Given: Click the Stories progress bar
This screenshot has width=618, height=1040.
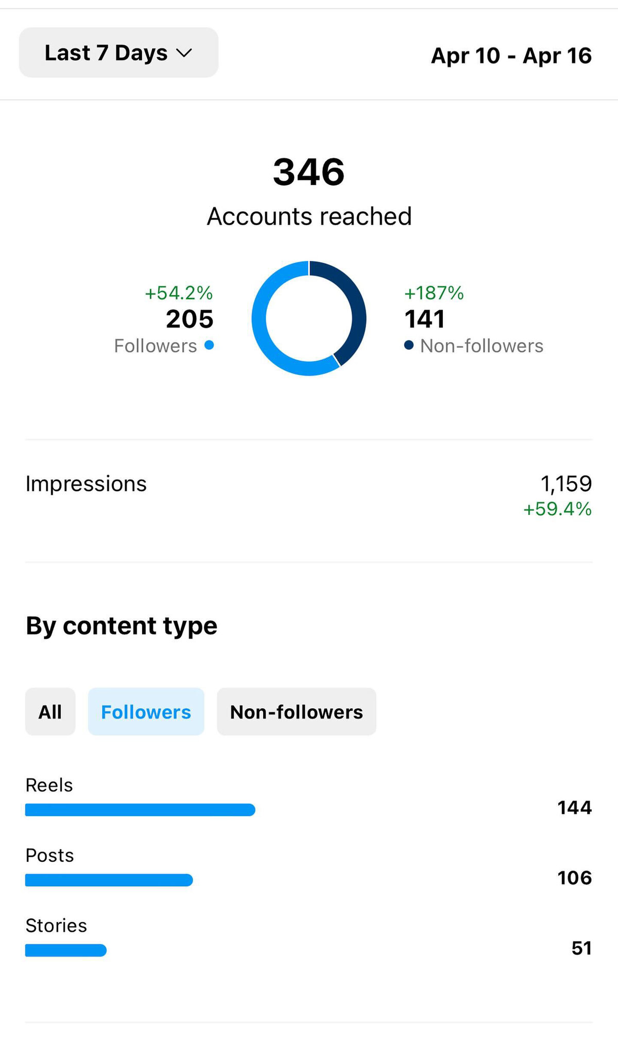Looking at the screenshot, I should pyautogui.click(x=66, y=950).
